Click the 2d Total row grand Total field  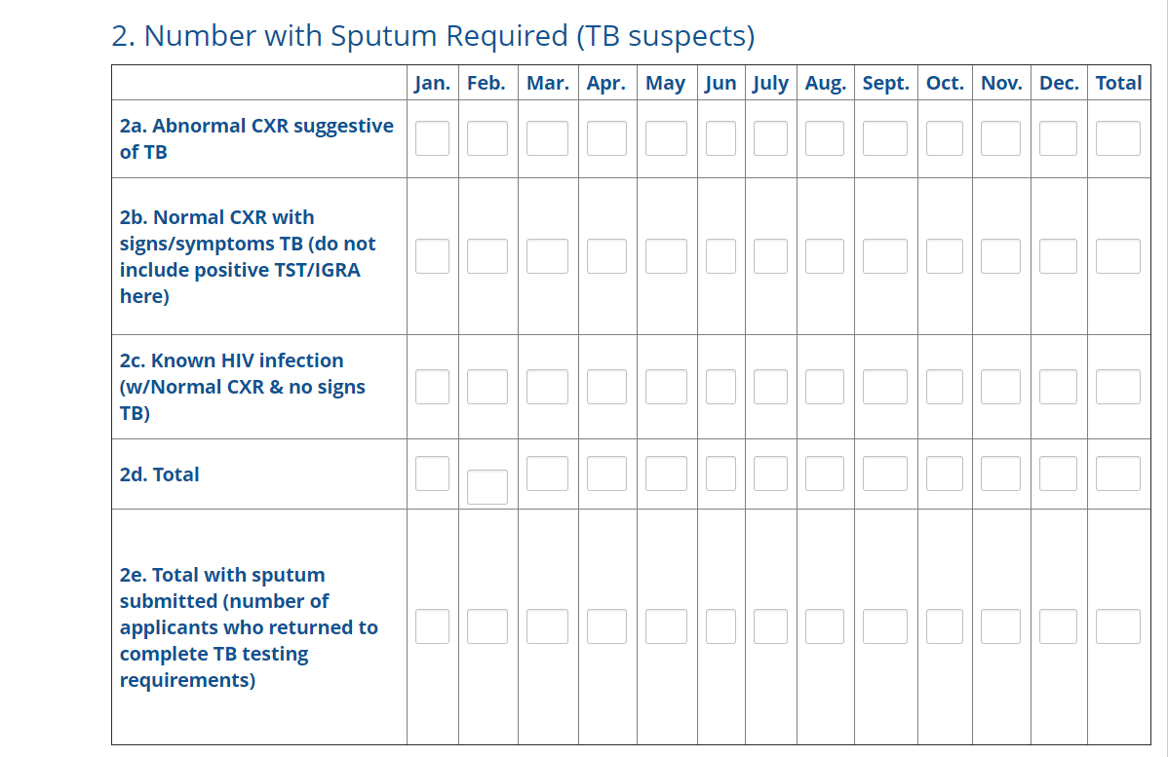(x=1117, y=473)
